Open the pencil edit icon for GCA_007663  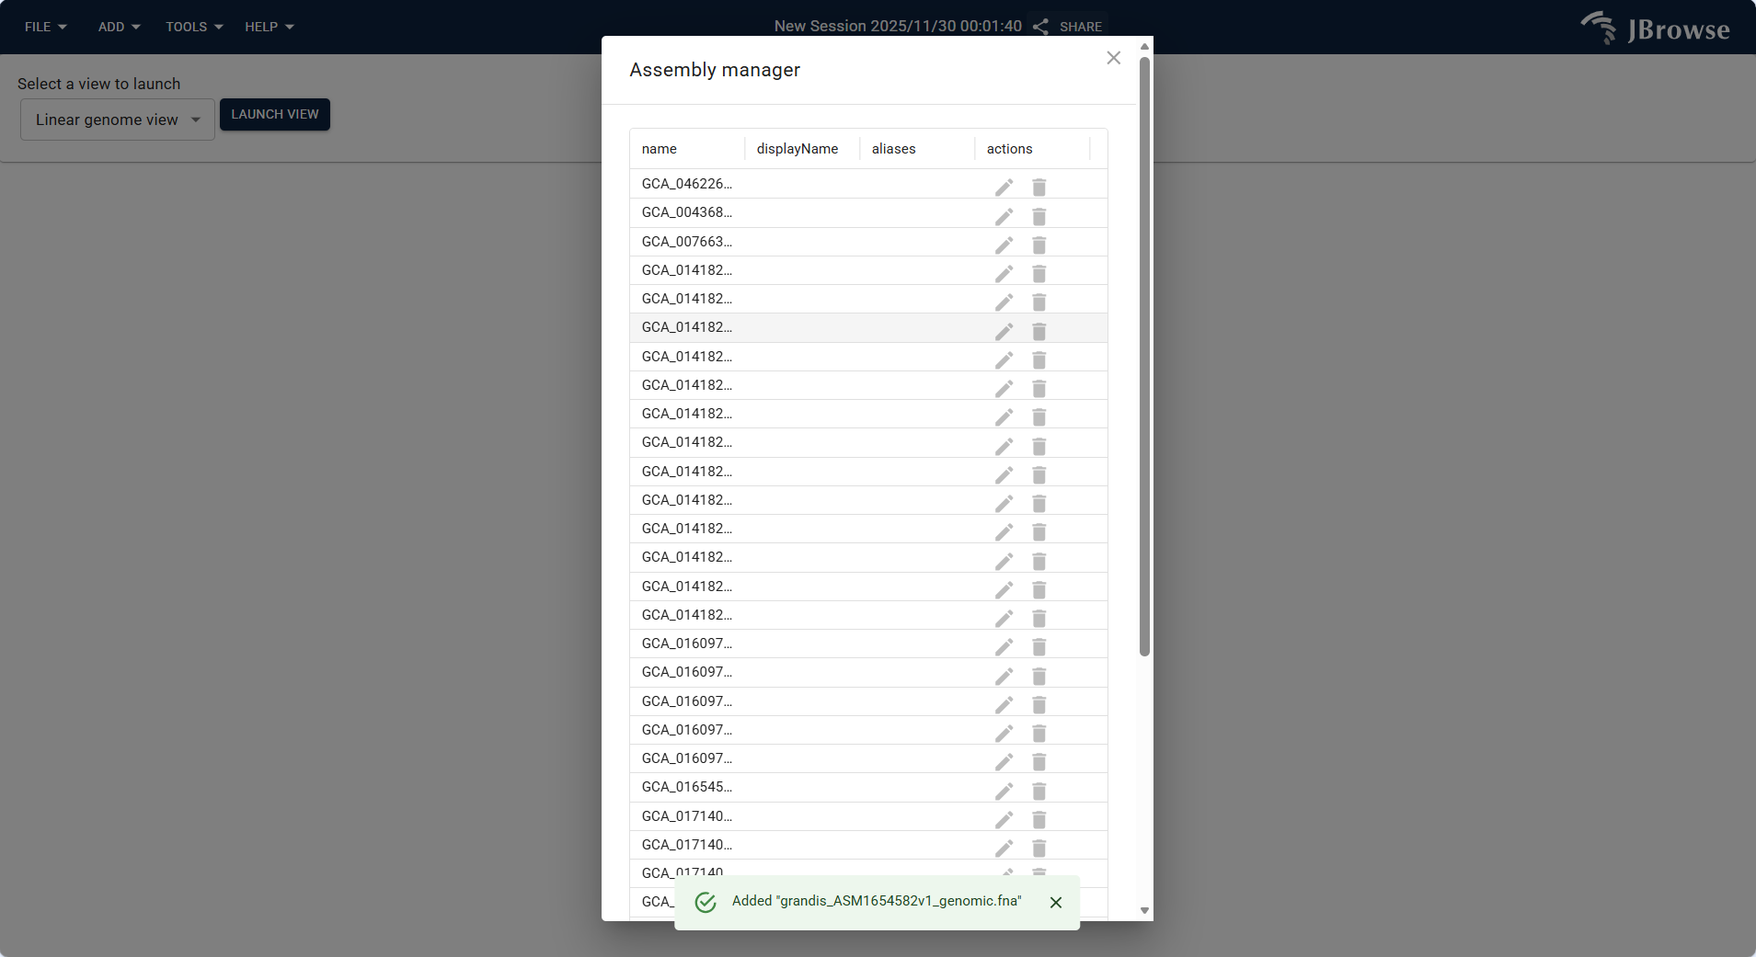(x=1003, y=245)
